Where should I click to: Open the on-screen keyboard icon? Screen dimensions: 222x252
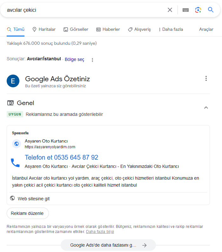pyautogui.click(x=185, y=10)
